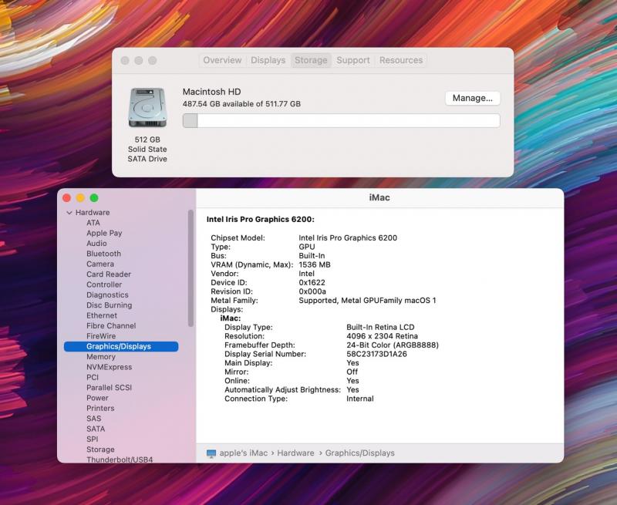The height and width of the screenshot is (505, 617).
Task: Click the display serial number 58C23173D1A26
Action: click(x=376, y=354)
